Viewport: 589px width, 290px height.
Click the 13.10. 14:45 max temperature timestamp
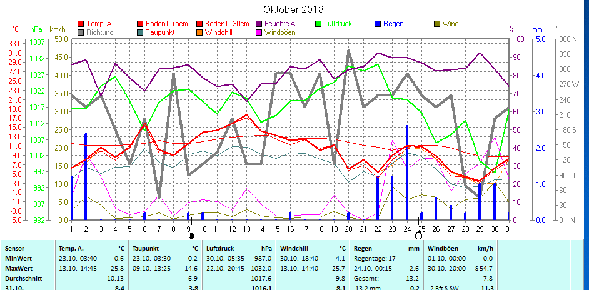point(78,269)
